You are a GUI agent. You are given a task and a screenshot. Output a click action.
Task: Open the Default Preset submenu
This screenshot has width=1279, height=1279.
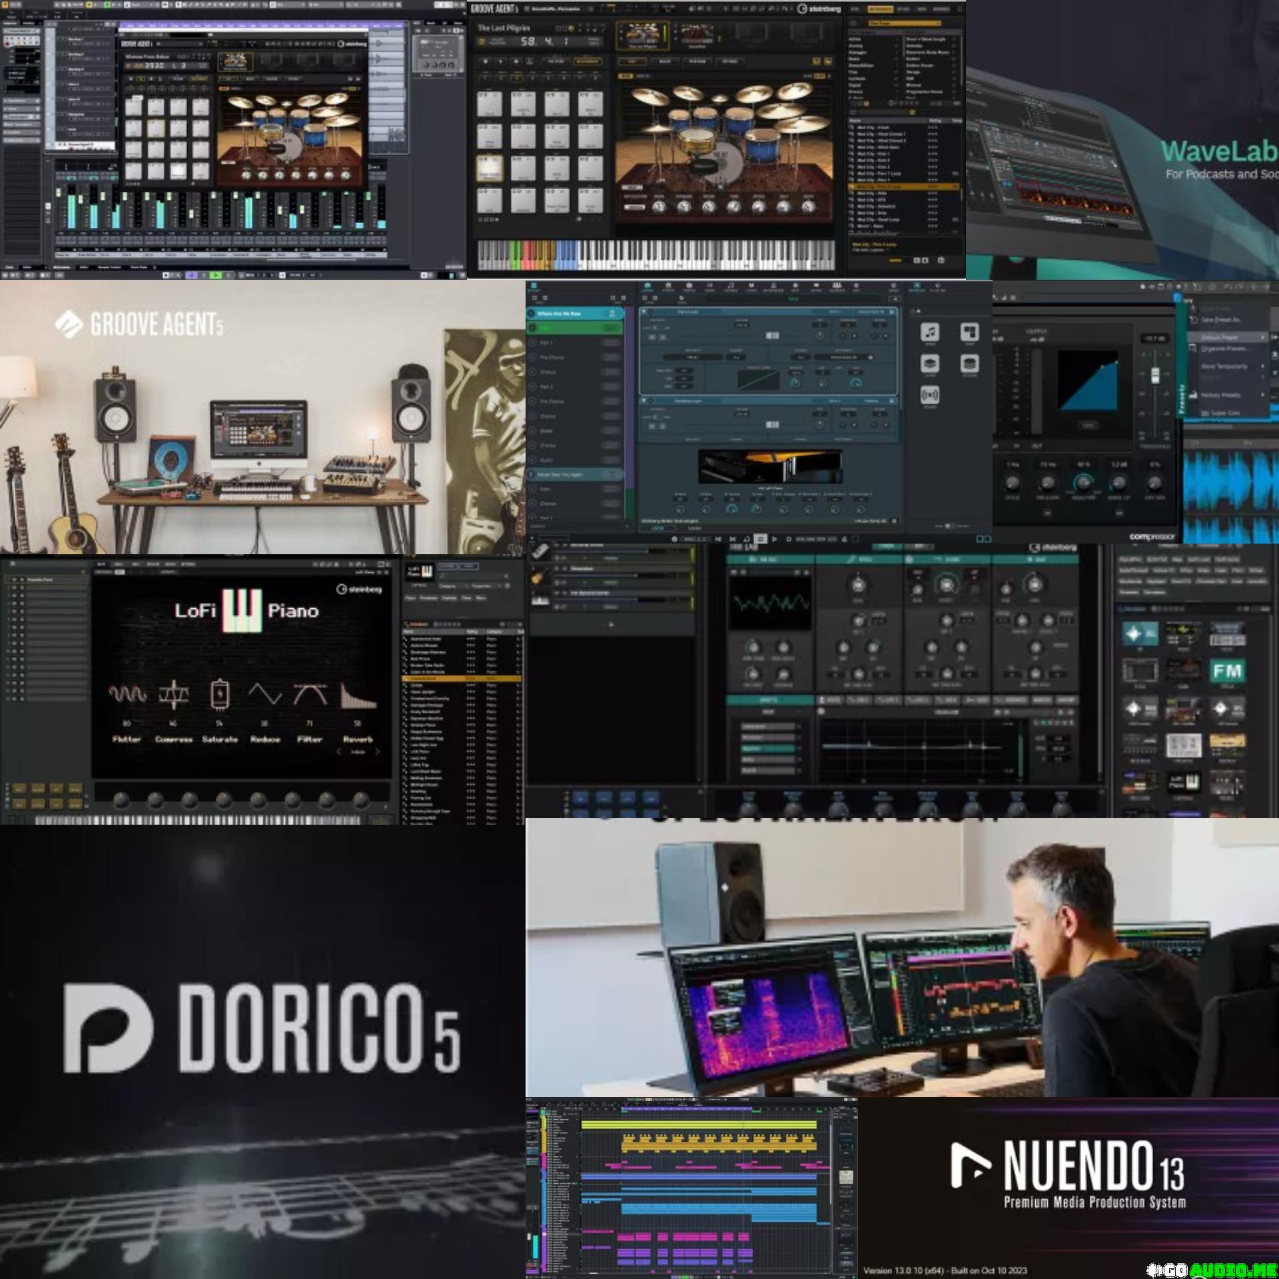pos(1229,338)
